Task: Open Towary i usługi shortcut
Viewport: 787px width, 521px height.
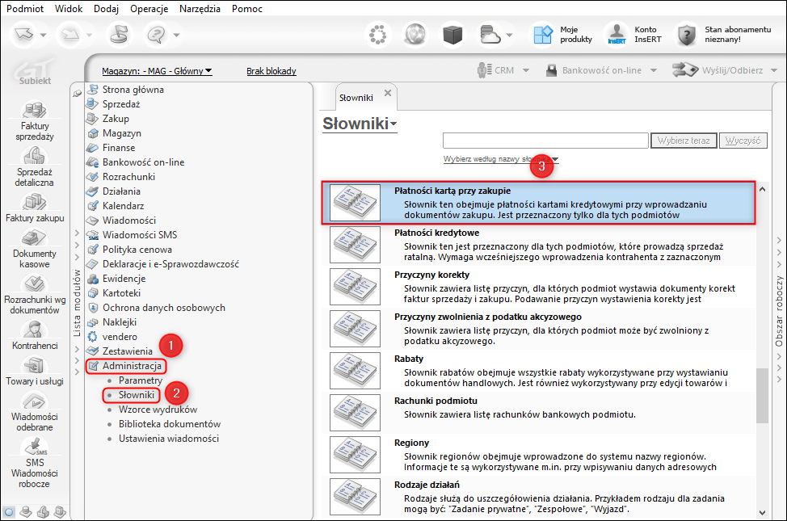Action: (34, 371)
